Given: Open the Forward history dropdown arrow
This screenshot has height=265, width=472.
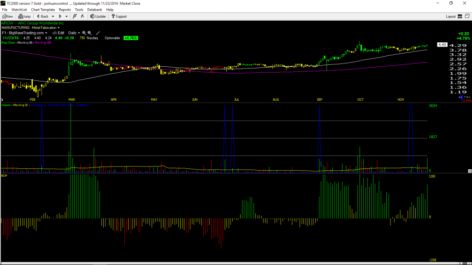Looking at the screenshot, I should click(x=66, y=17).
